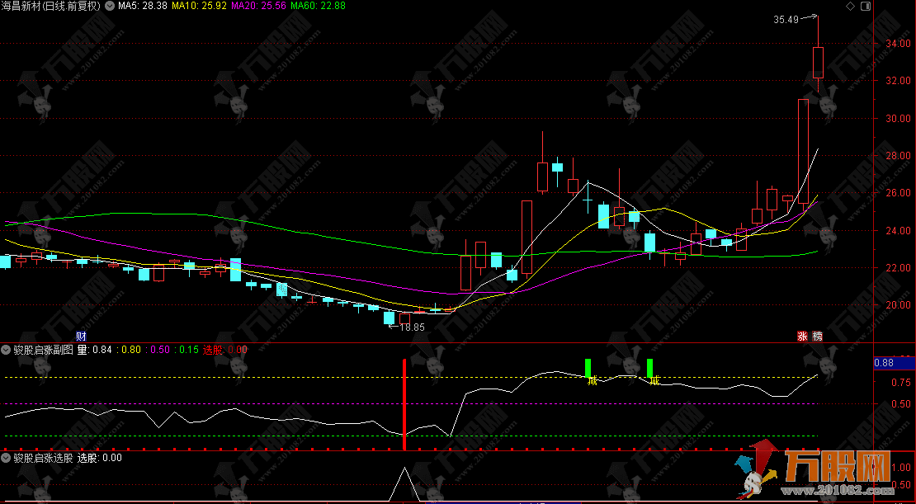Click the MA5 moving average label
Viewport: 916px width, 504px height.
click(x=142, y=6)
